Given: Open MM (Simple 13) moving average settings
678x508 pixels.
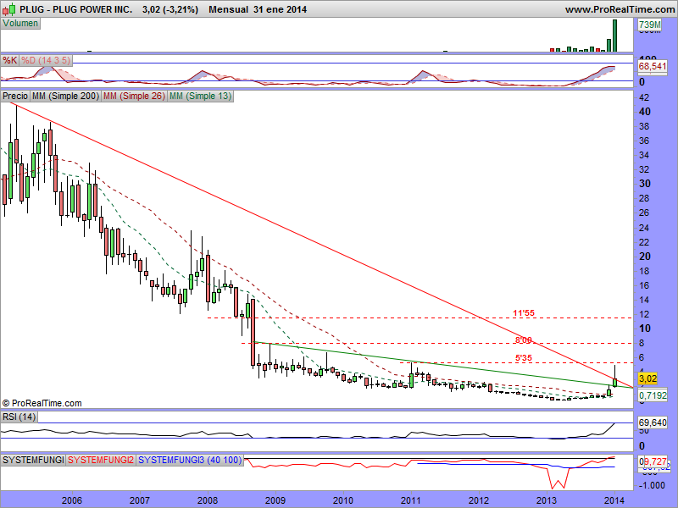Looking at the screenshot, I should [x=200, y=96].
